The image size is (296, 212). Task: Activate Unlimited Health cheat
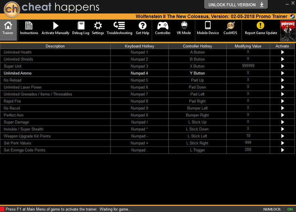pyautogui.click(x=283, y=52)
